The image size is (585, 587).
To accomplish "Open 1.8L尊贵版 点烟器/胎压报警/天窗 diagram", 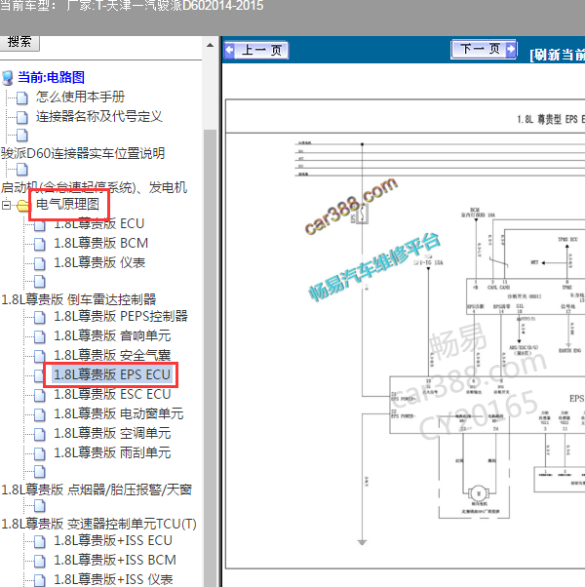I will click(x=97, y=489).
